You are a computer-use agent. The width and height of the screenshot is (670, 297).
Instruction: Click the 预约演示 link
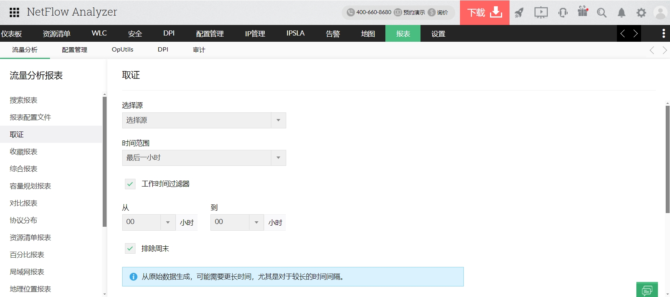pos(414,12)
